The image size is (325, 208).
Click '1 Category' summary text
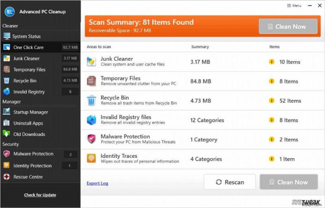(204, 140)
